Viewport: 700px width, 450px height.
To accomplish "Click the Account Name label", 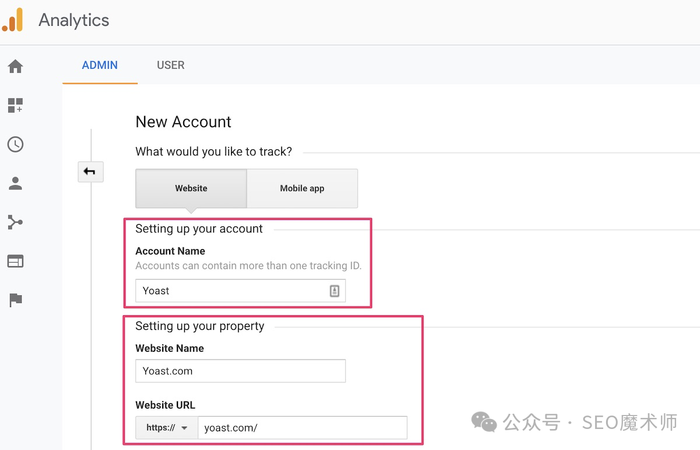I will click(170, 251).
